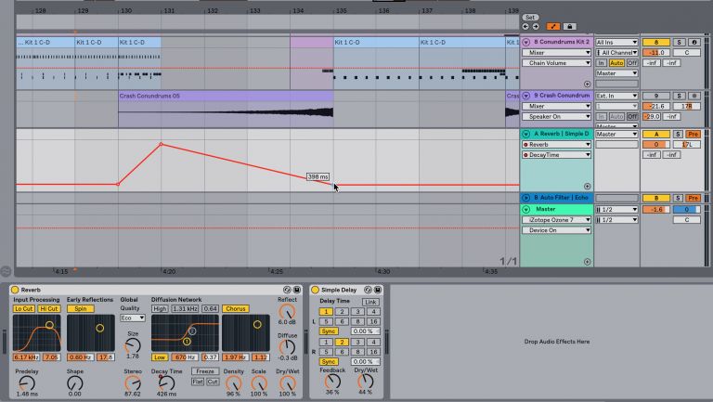Click the Reverb Scale knob

coord(259,383)
